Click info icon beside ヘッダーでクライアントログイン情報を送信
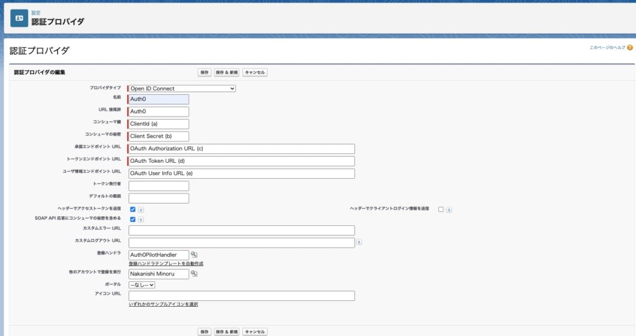The height and width of the screenshot is (336, 636). (449, 209)
